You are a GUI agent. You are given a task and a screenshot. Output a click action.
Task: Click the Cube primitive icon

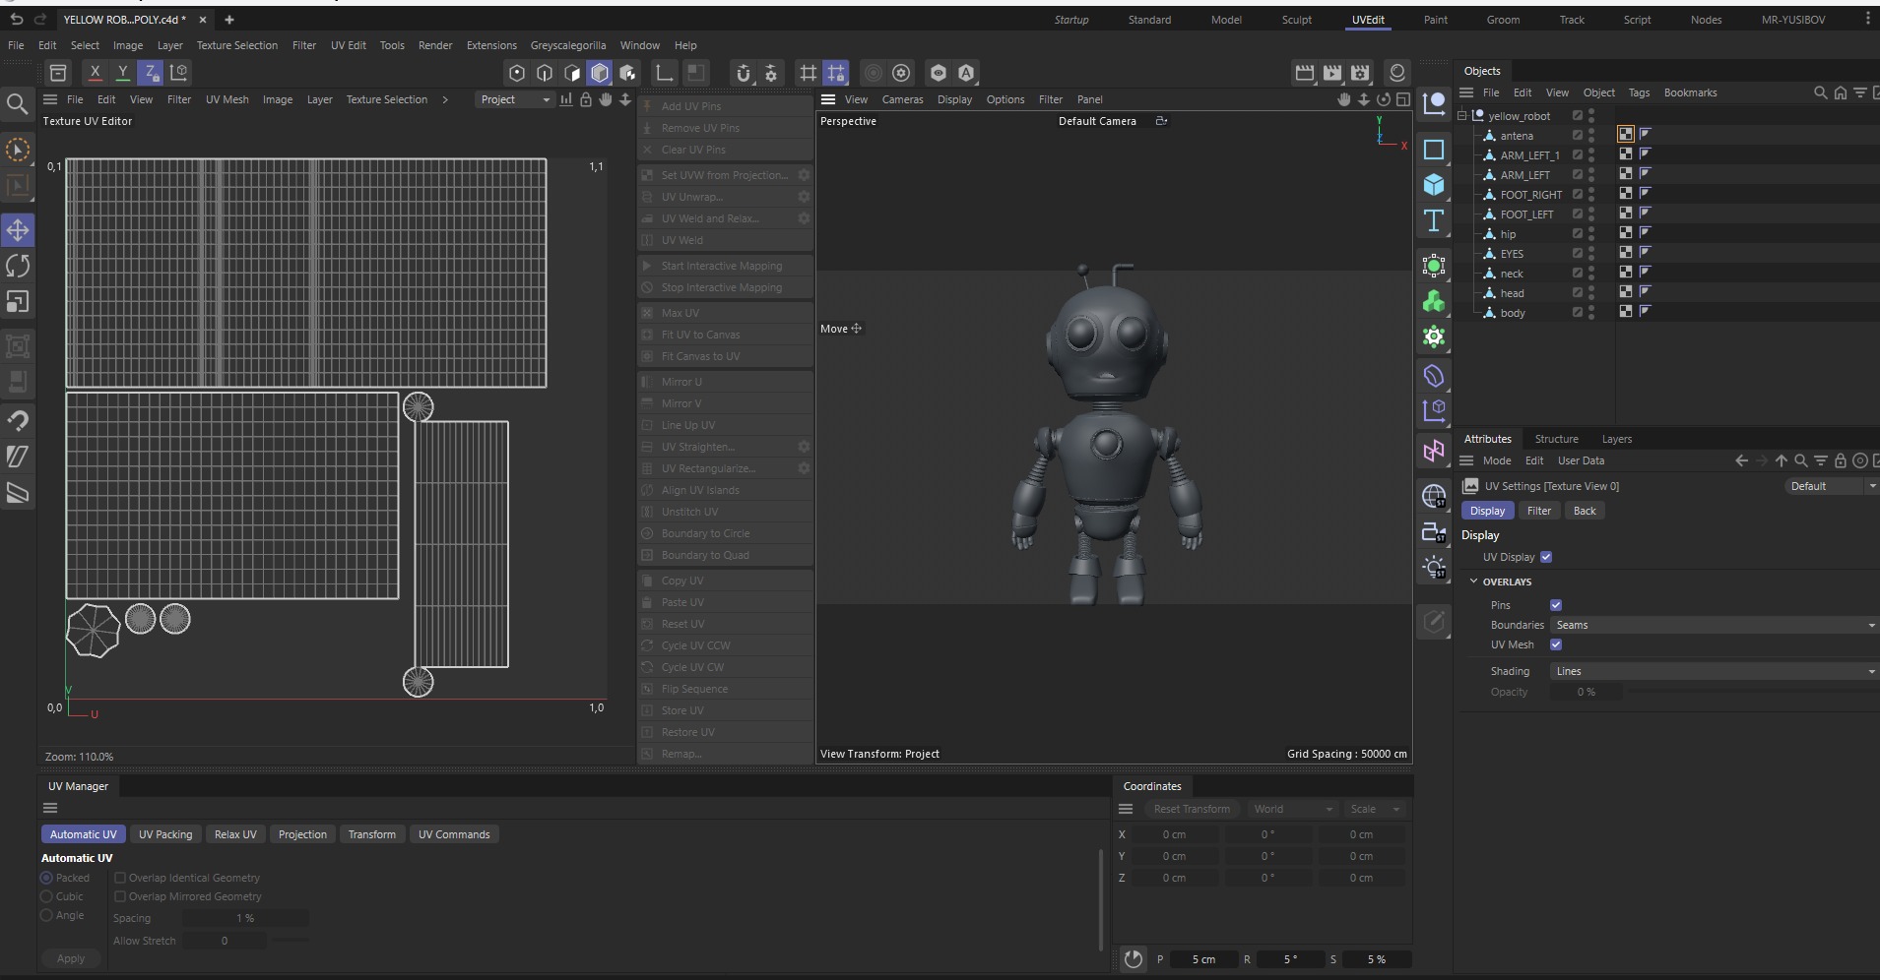coord(1434,185)
